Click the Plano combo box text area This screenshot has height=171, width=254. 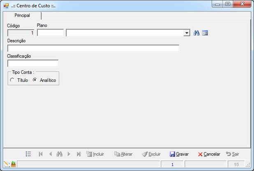[125, 33]
